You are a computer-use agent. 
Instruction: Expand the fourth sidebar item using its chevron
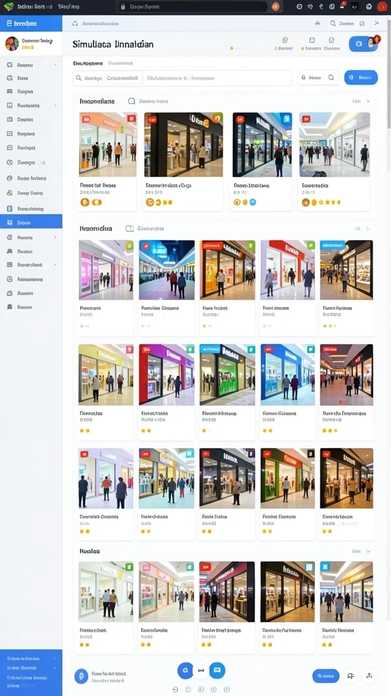point(56,105)
